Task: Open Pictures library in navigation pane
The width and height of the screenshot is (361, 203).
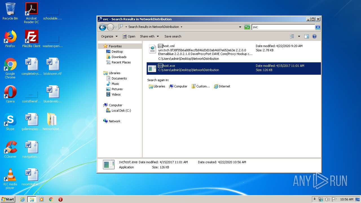Action: 117,89
